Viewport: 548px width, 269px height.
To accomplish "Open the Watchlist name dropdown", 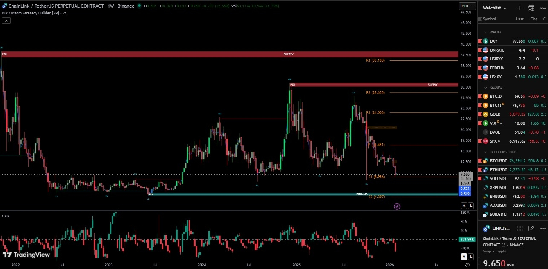I will [494, 8].
